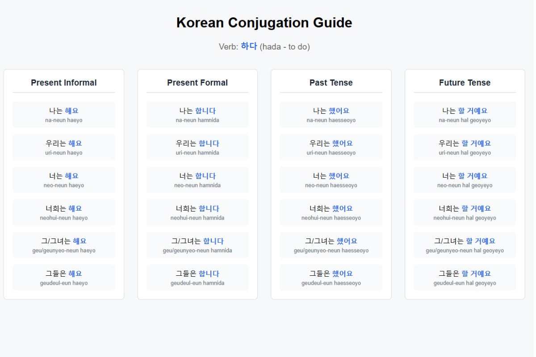Choose the 너희는 할 거예요 card
Image resolution: width=536 pixels, height=357 pixels.
(465, 212)
